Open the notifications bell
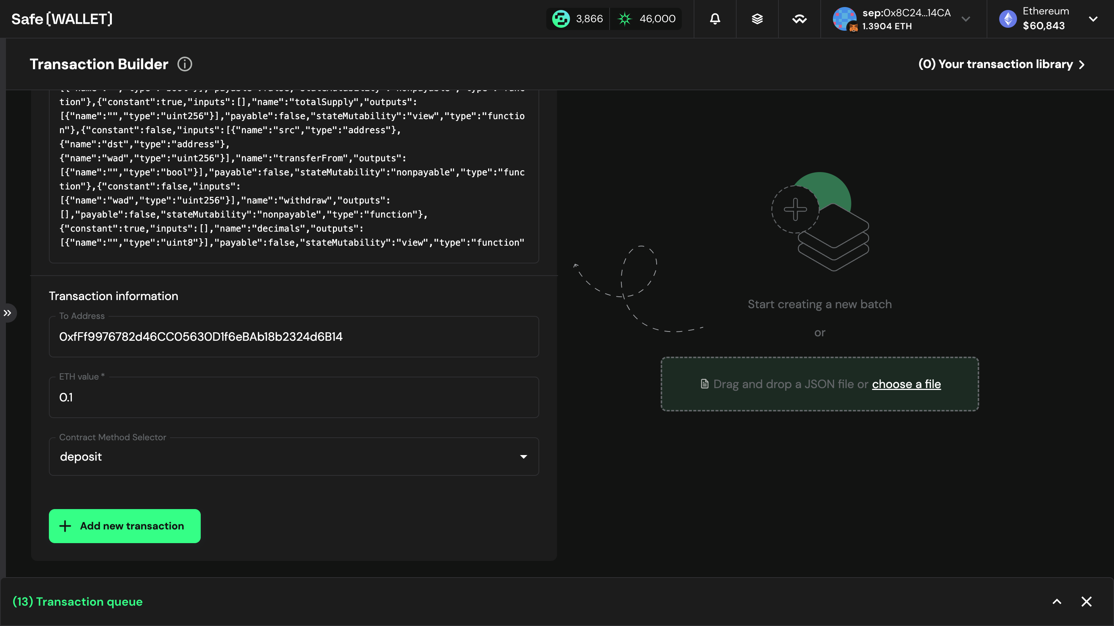Screen dimensions: 1114x626 click(715, 18)
